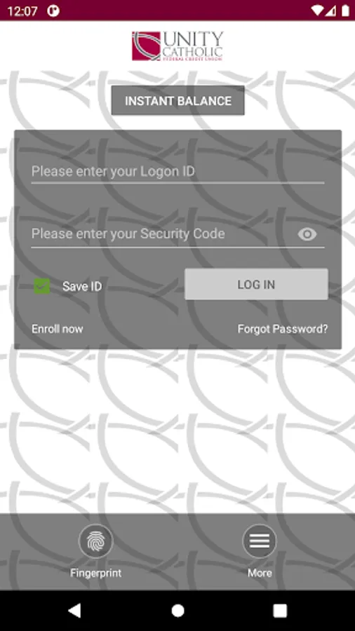This screenshot has width=355, height=631.
Task: Open the Forgot Password? link
Action: pos(283,329)
